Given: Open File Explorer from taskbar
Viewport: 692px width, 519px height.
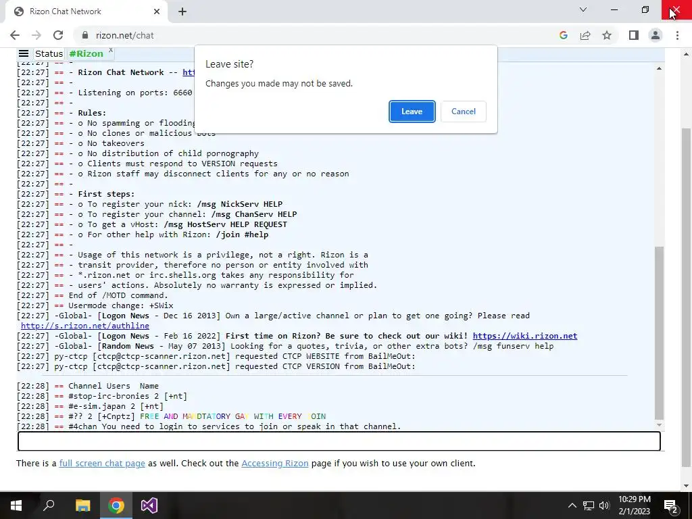Looking at the screenshot, I should (82, 505).
